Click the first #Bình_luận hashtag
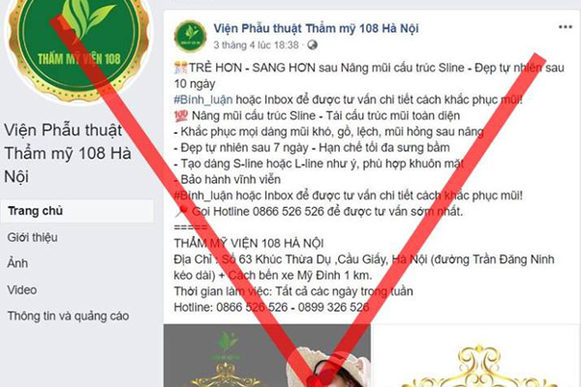Screen dimensions: 581x387 203,100
